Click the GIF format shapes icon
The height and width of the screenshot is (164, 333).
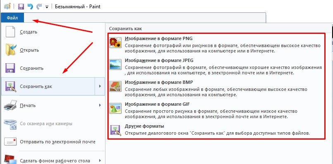point(115,108)
